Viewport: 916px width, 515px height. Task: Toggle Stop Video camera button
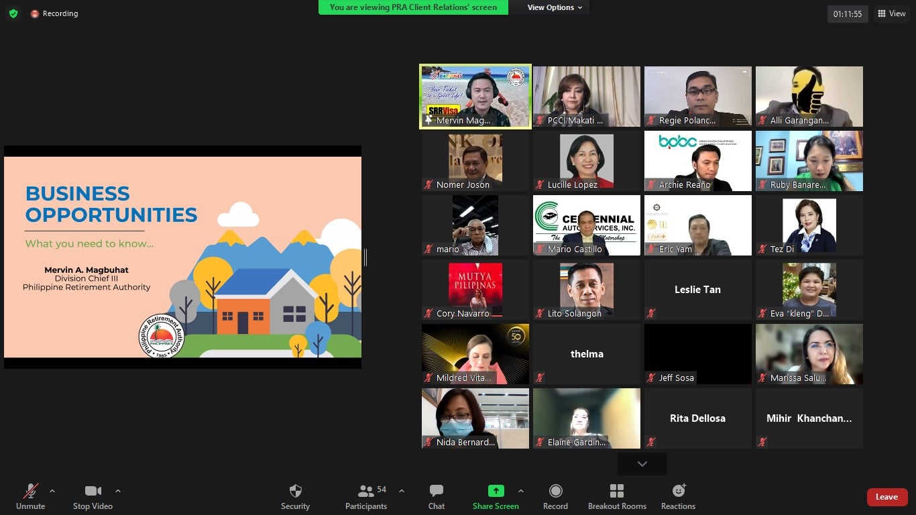click(93, 492)
